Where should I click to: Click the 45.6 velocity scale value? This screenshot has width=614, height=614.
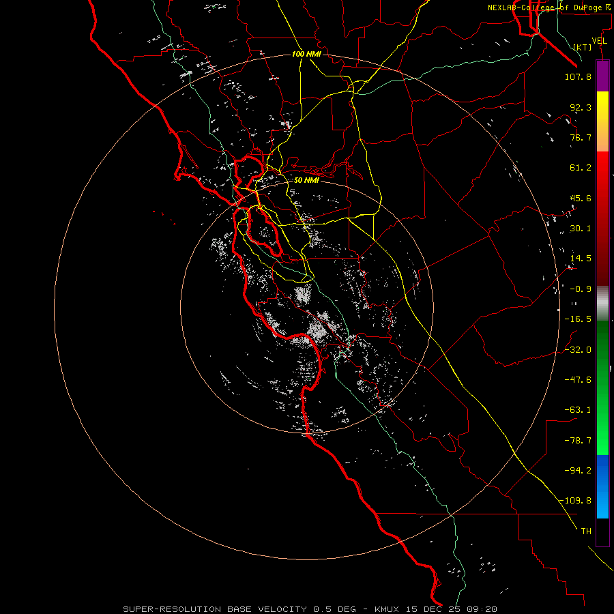pos(581,198)
